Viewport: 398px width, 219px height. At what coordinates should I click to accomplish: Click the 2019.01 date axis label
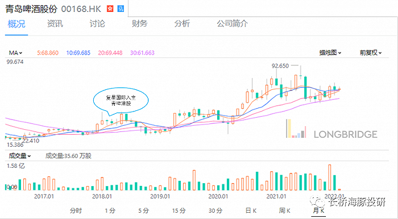pyautogui.click(x=160, y=196)
